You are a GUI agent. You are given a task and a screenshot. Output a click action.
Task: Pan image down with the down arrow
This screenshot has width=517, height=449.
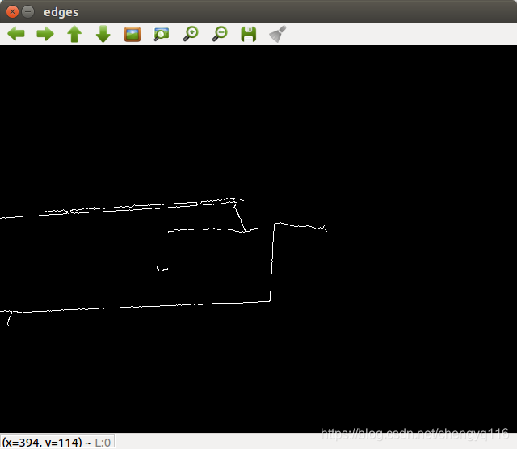click(x=103, y=34)
